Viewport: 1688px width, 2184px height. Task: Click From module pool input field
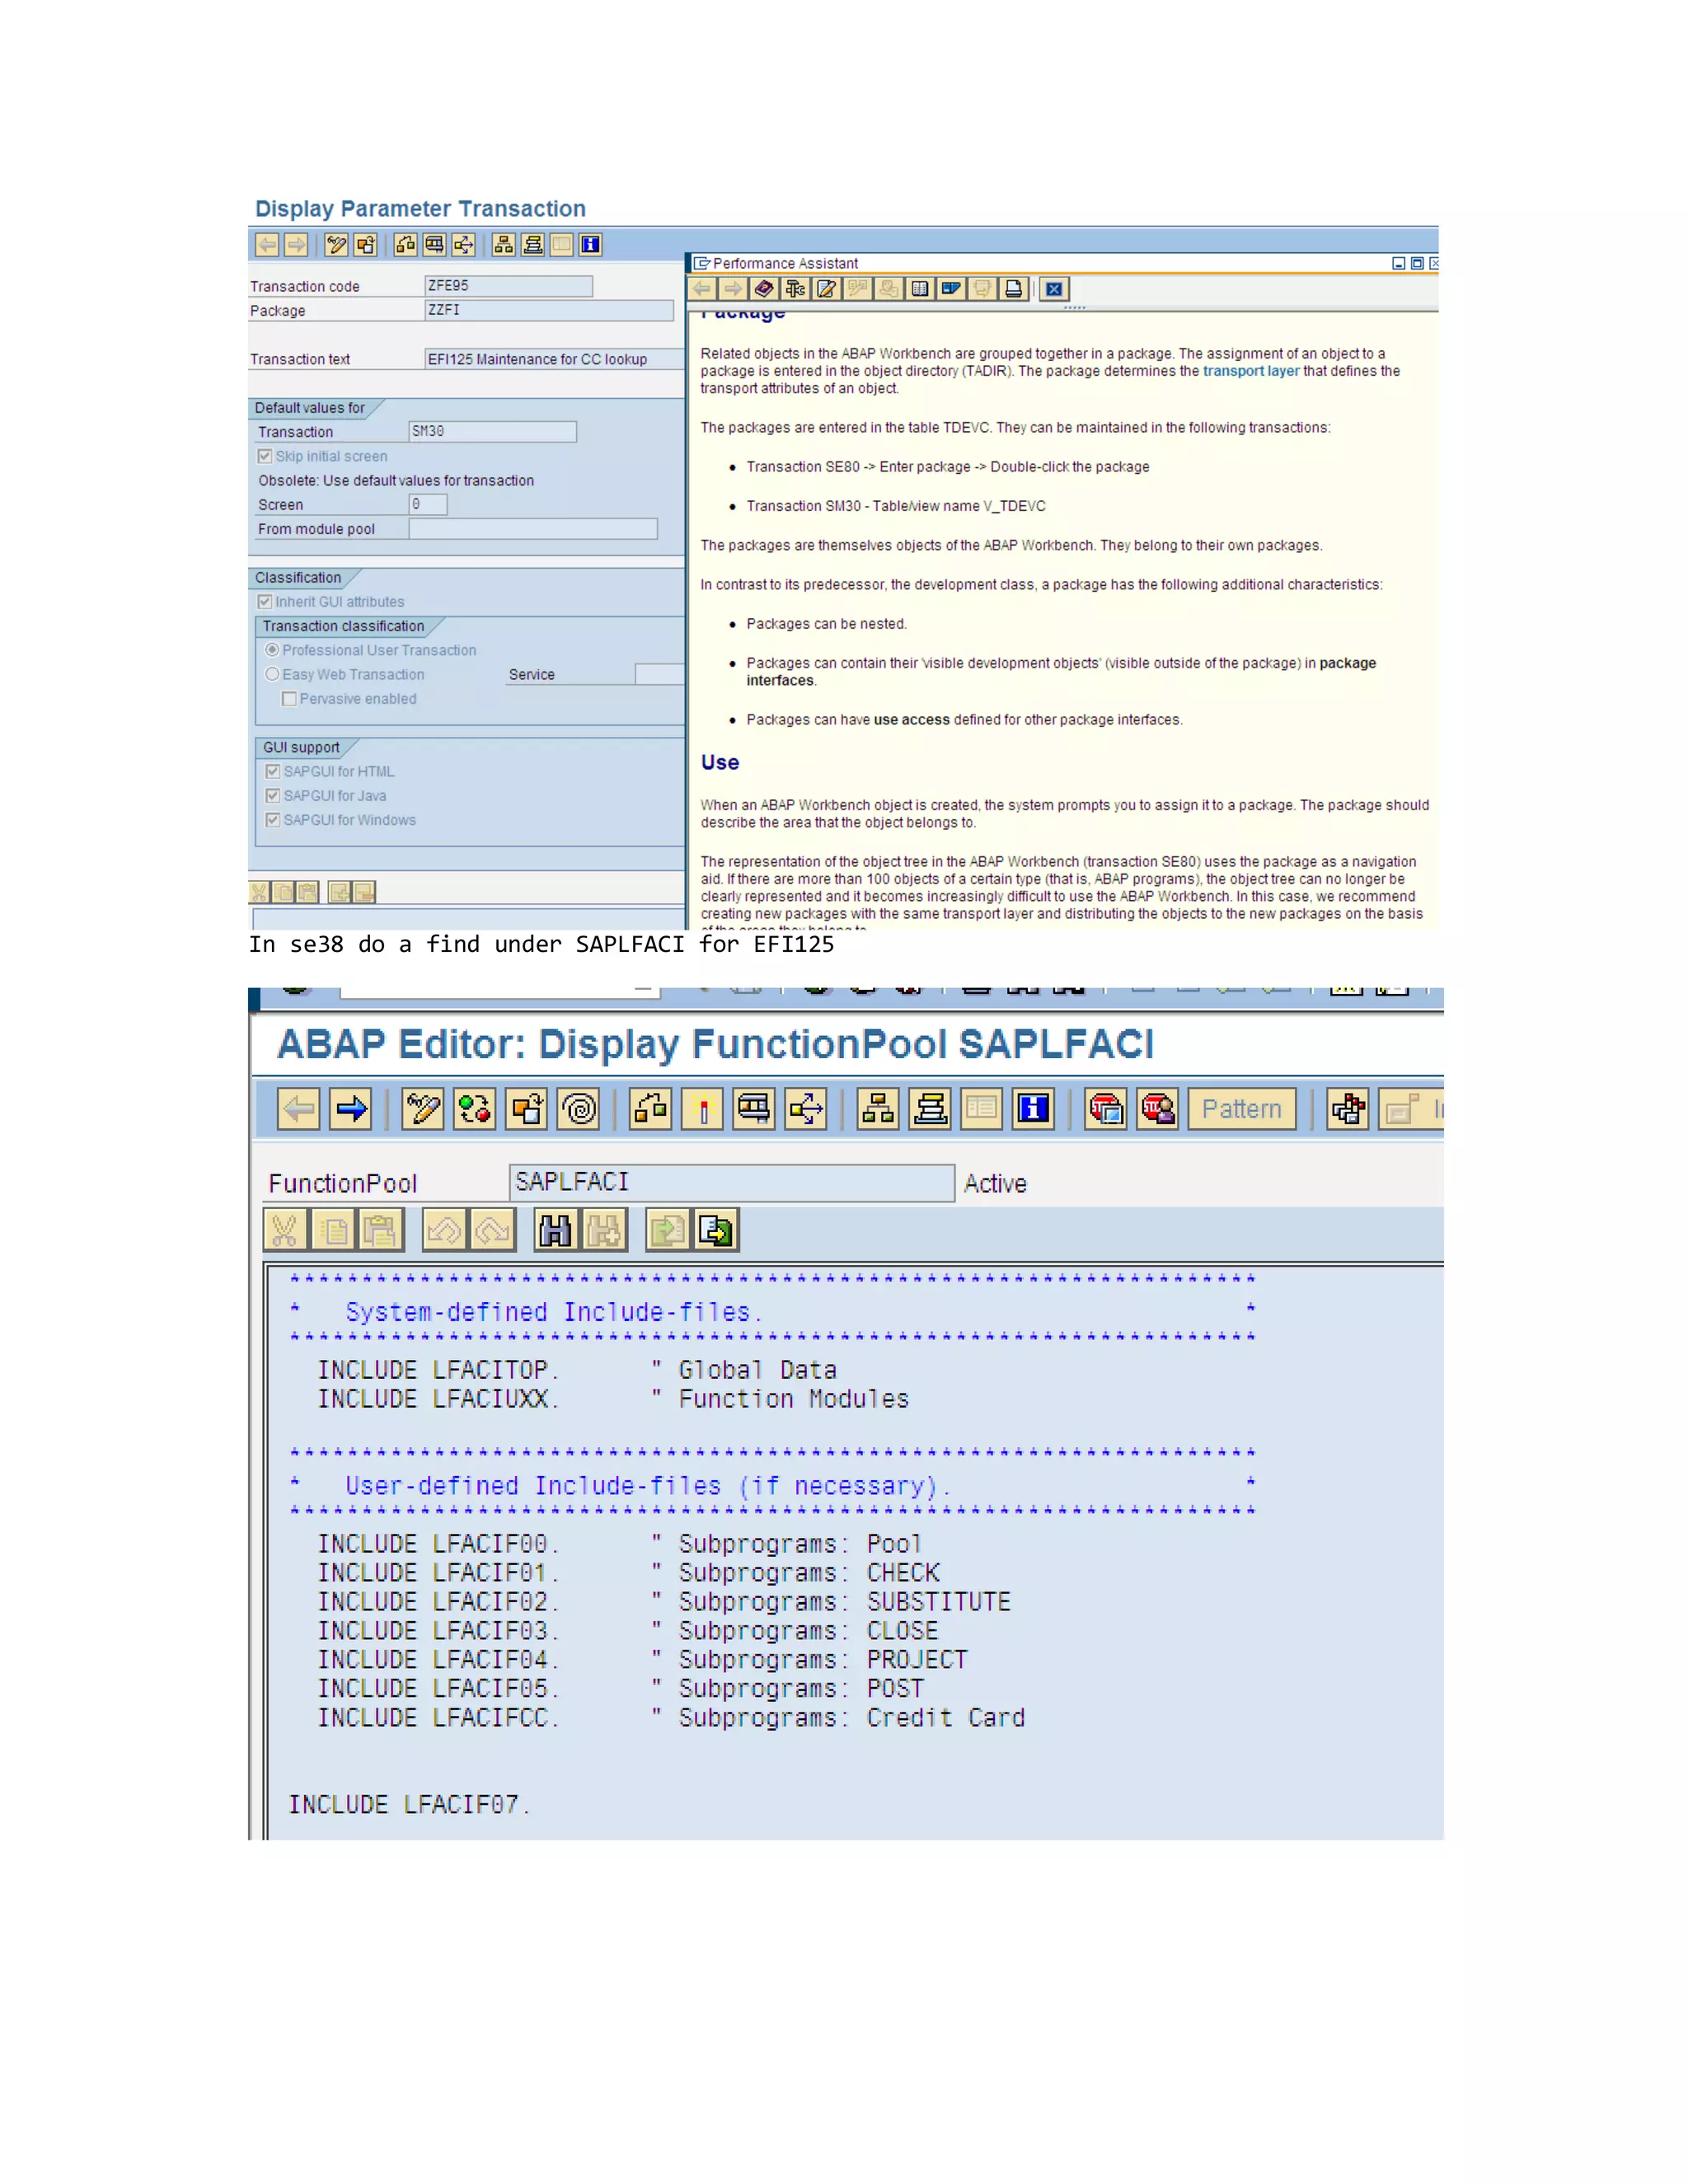533,529
